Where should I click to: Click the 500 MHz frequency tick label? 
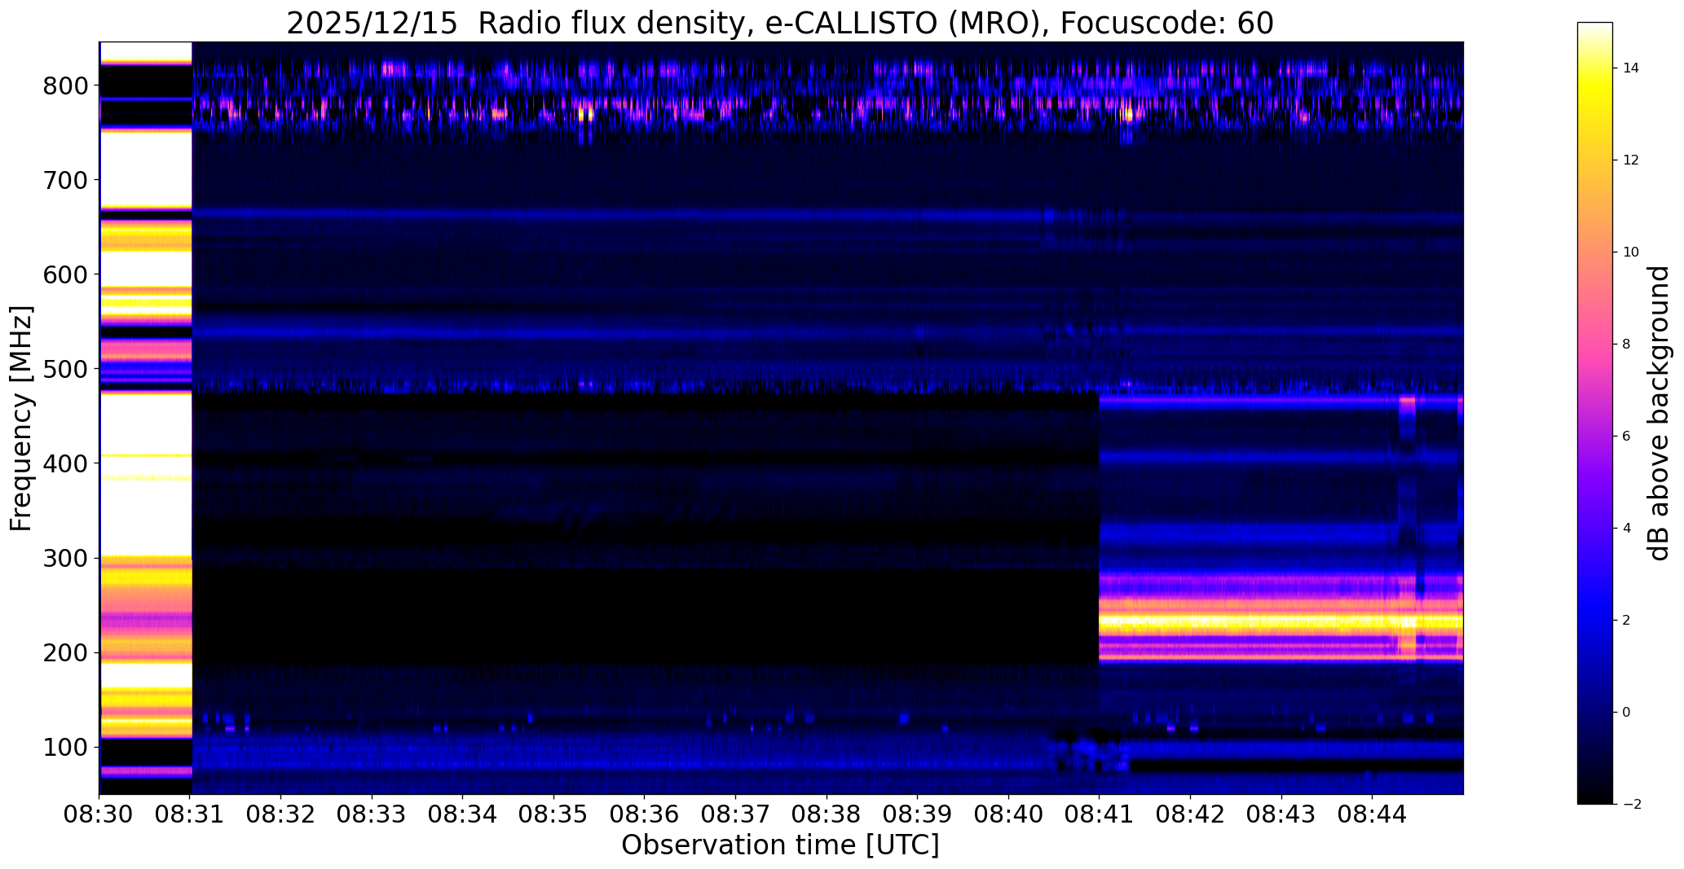click(x=64, y=369)
